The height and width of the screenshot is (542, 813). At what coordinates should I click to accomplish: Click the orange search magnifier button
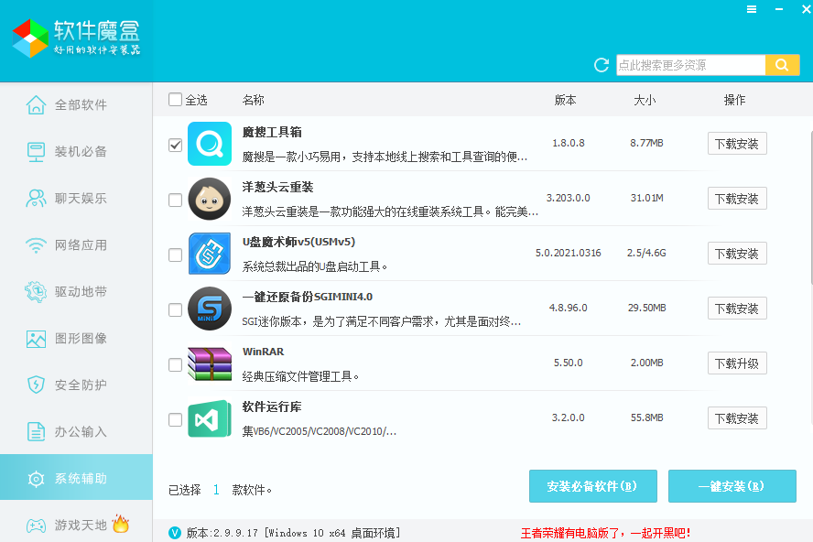pos(782,65)
